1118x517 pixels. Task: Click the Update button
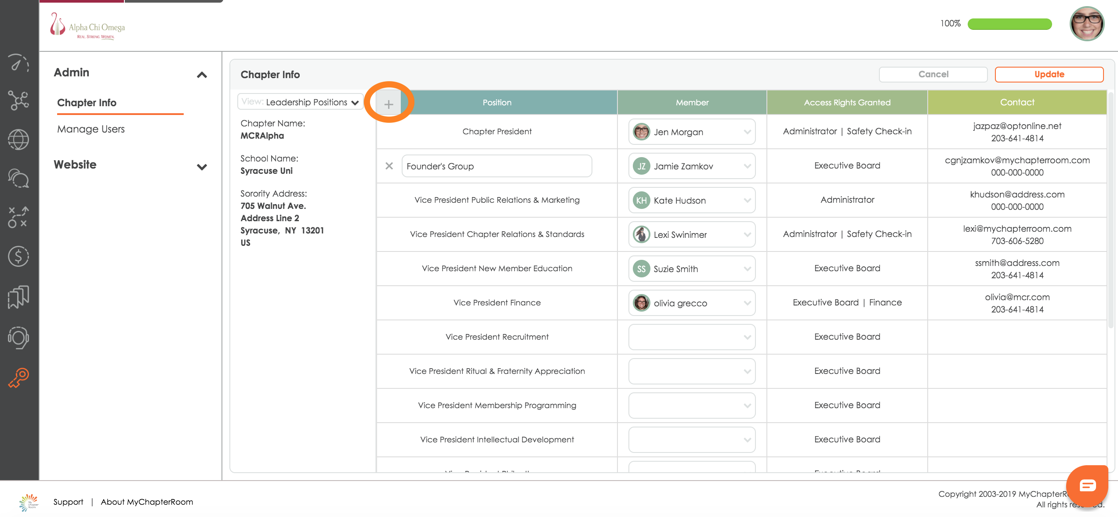coord(1049,74)
